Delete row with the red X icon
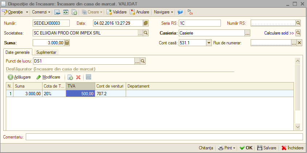The image size is (307, 153). (x=78, y=77)
